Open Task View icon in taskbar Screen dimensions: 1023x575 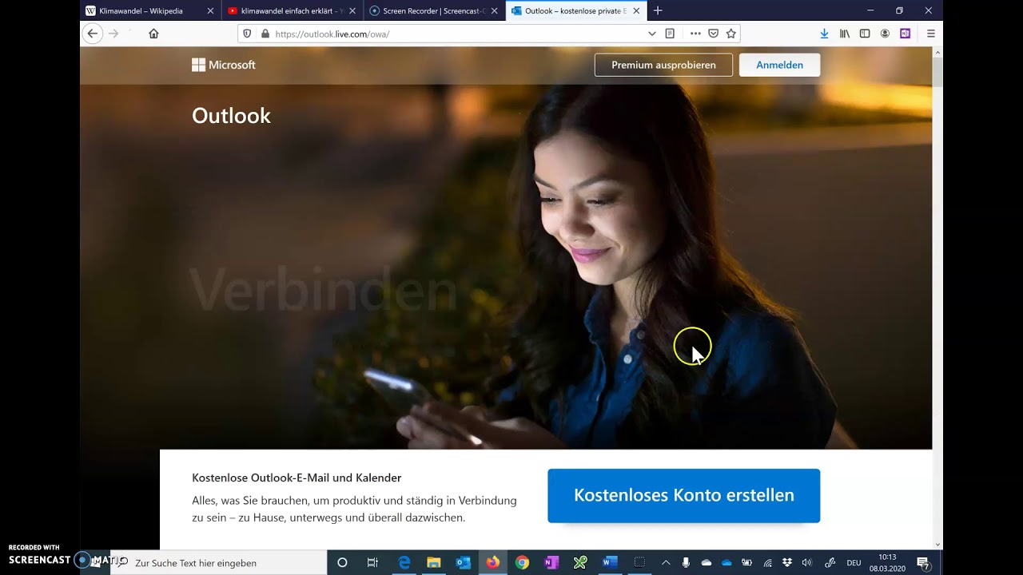(372, 563)
